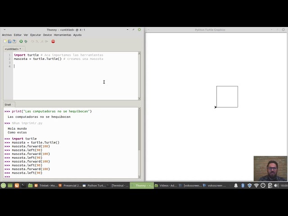The height and width of the screenshot is (216, 288).
Task: Click the Shell vertical scrollbar thumb
Action: pos(139,130)
